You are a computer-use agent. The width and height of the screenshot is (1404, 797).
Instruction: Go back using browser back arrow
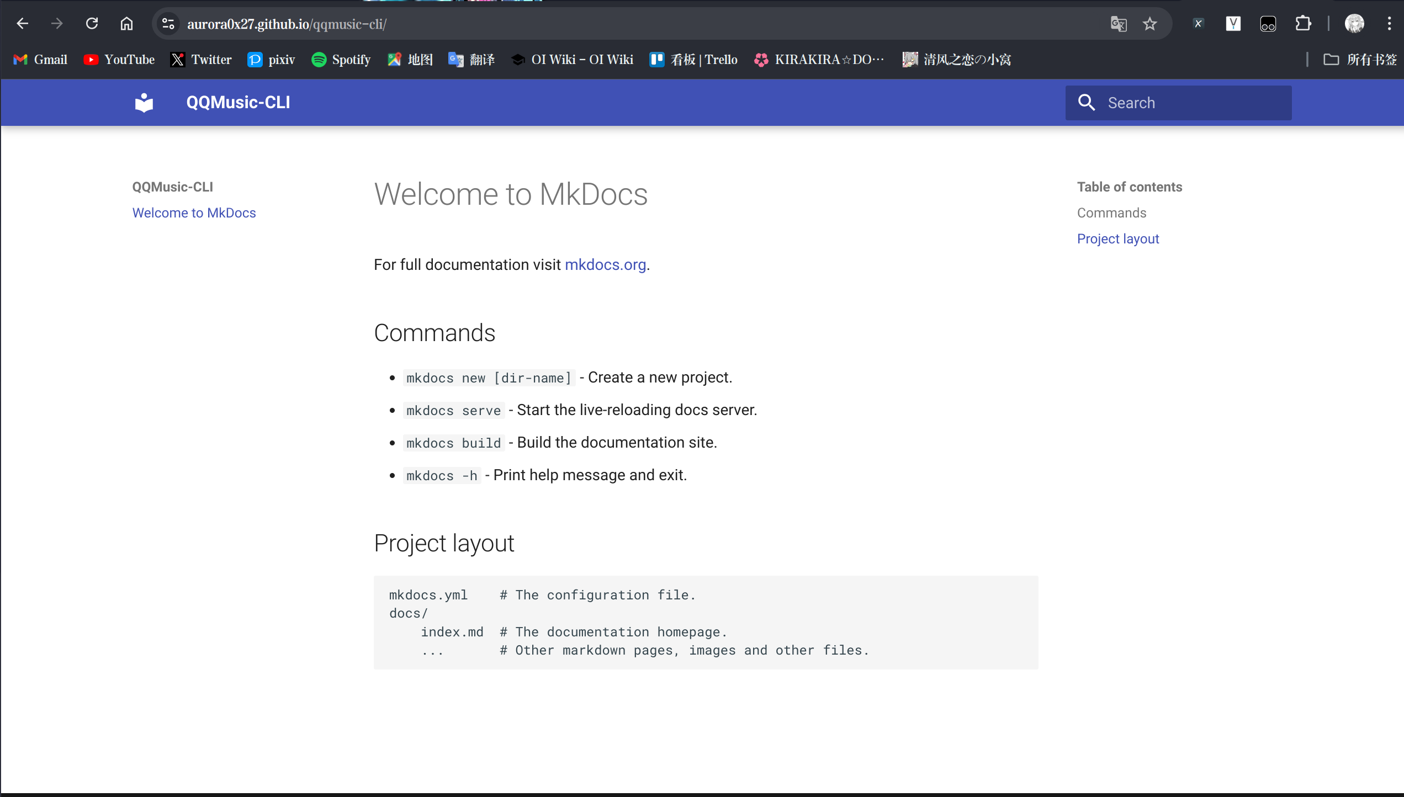[23, 24]
